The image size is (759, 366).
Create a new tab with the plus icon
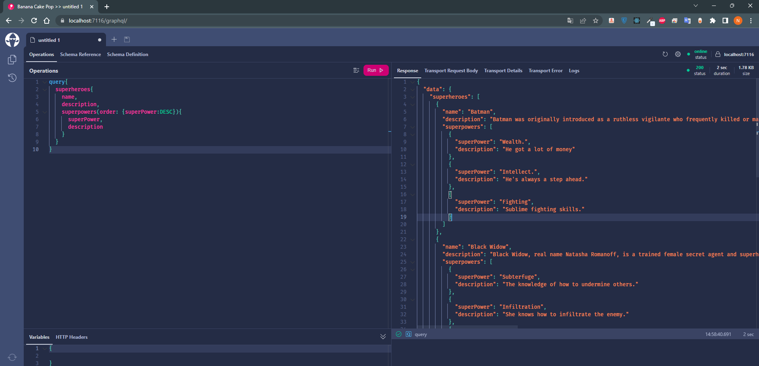pyautogui.click(x=114, y=39)
